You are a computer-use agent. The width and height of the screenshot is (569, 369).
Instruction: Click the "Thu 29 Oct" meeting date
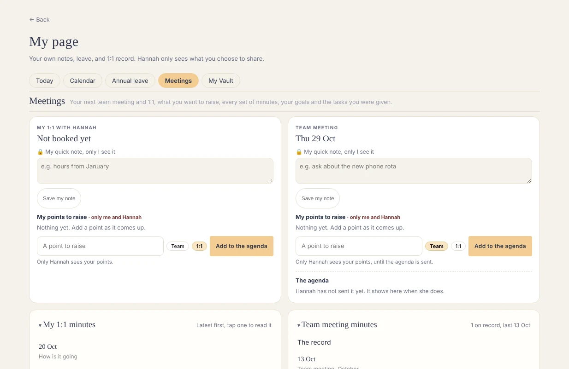(315, 138)
